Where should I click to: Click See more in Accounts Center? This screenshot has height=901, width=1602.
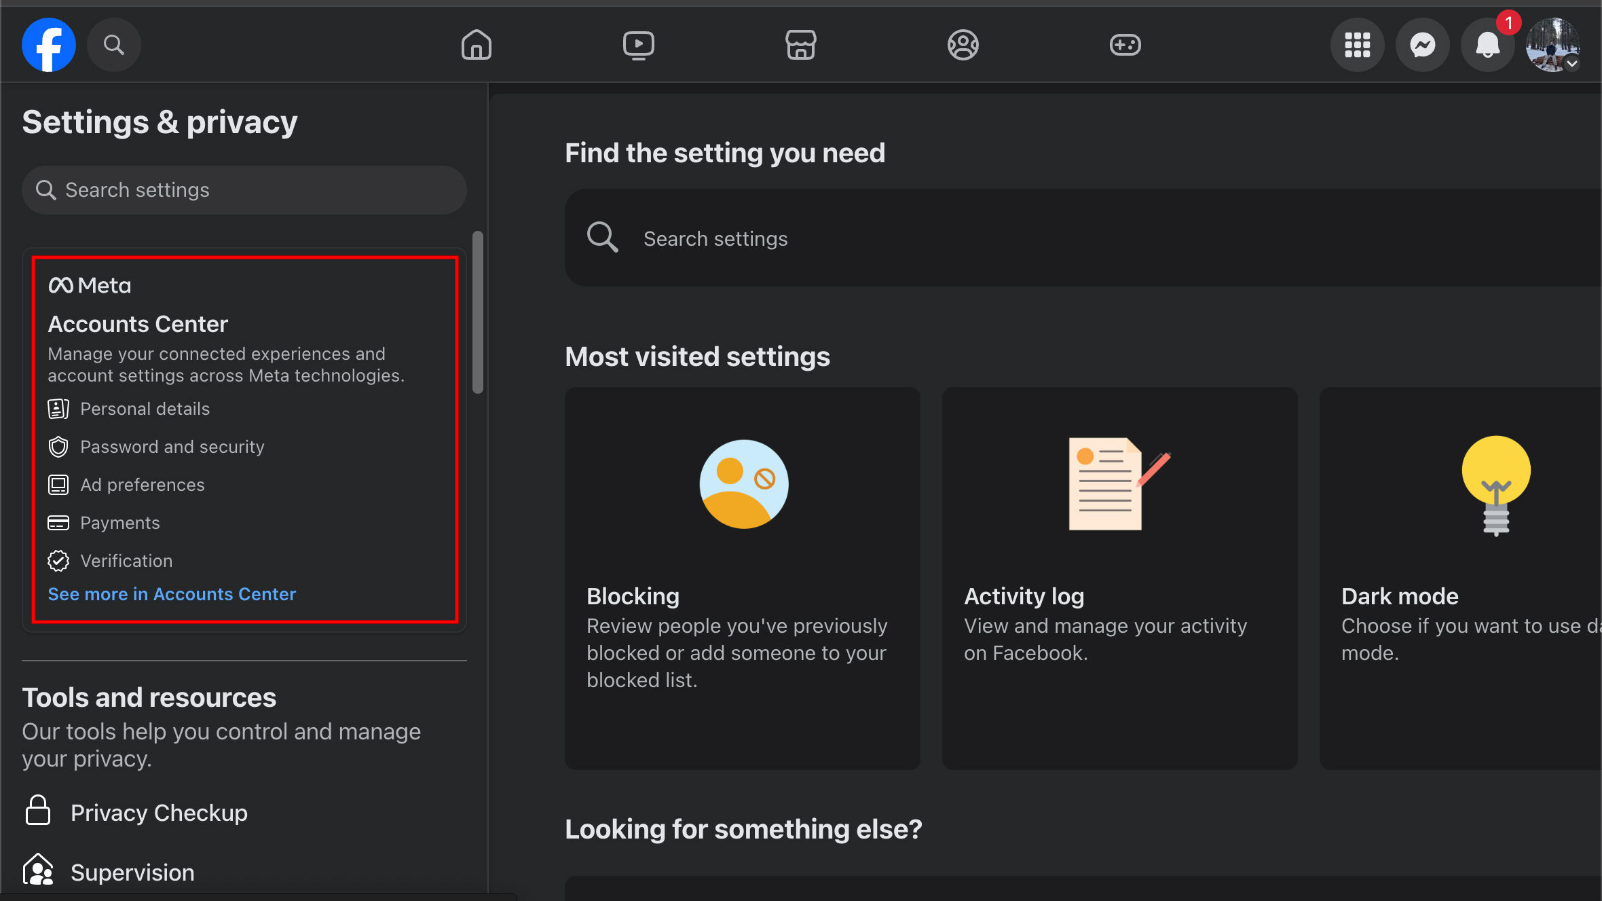[x=172, y=594]
